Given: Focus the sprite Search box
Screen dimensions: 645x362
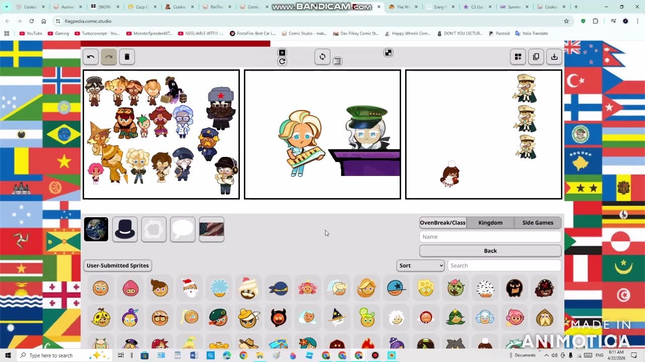Looking at the screenshot, I should coord(504,265).
